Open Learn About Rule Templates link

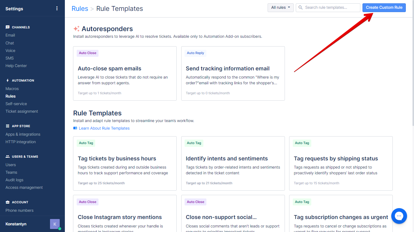coord(104,128)
